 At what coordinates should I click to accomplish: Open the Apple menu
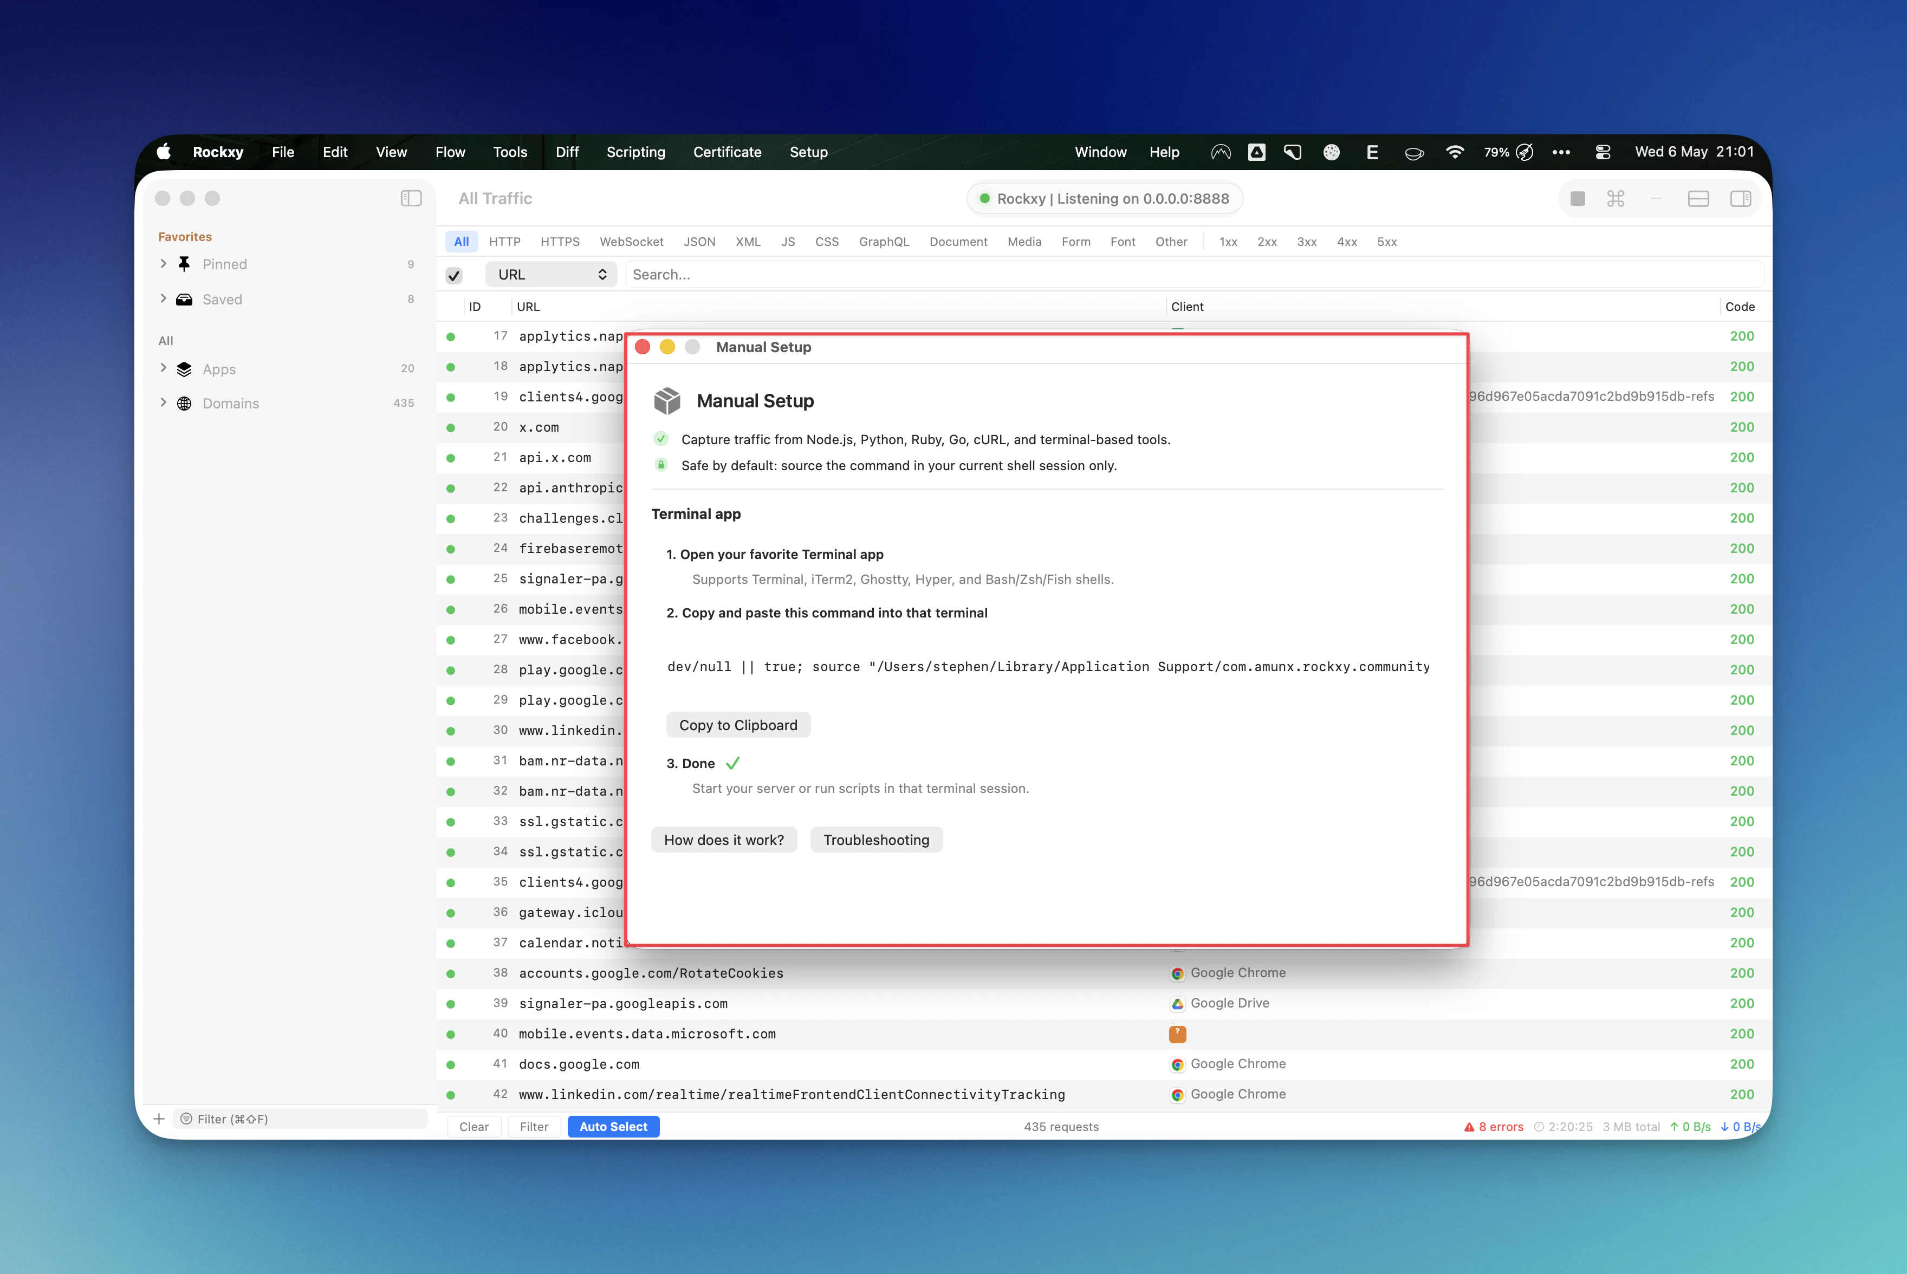(163, 152)
